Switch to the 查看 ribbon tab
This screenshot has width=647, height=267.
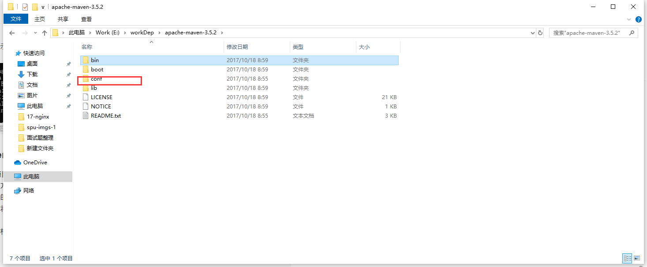point(86,19)
